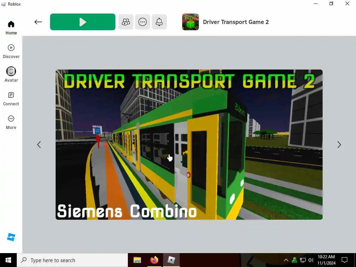Screen dimensions: 356x267
Task: Show the previous screenshot in the carousel
Action: pyautogui.click(x=39, y=145)
